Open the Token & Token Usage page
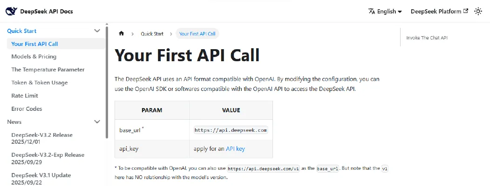 (x=40, y=83)
